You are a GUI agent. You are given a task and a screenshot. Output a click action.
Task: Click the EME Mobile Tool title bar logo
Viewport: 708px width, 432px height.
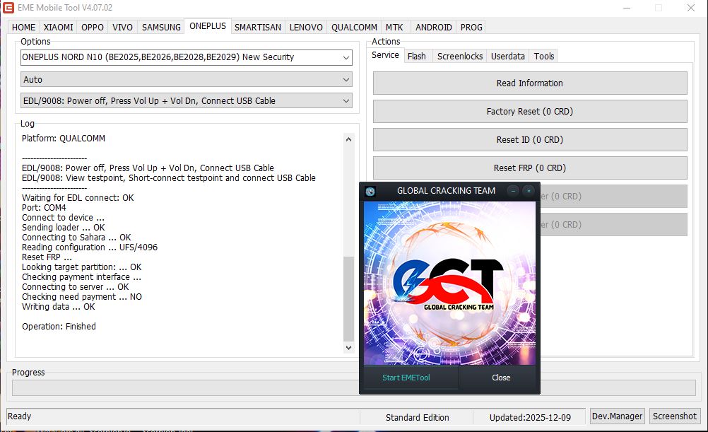(x=9, y=8)
